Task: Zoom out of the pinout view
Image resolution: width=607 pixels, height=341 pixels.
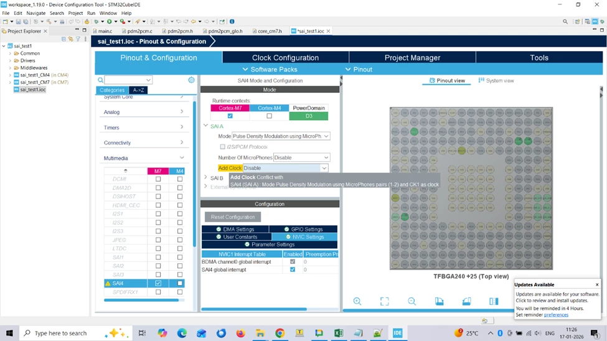Action: 412,301
